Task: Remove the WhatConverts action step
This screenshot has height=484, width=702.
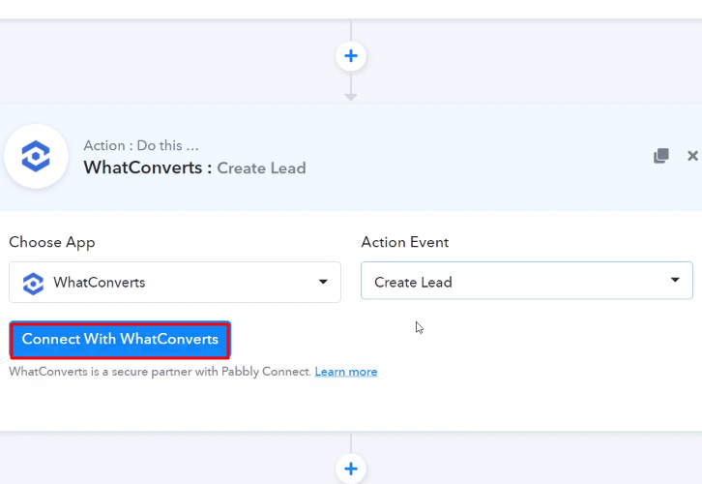Action: pyautogui.click(x=692, y=156)
